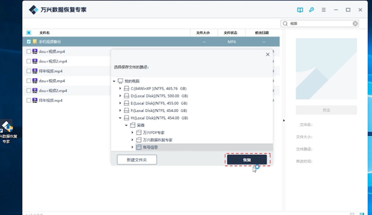The height and width of the screenshot is (215, 372).
Task: Click the 吴燕 folder icon
Action: coord(133,125)
